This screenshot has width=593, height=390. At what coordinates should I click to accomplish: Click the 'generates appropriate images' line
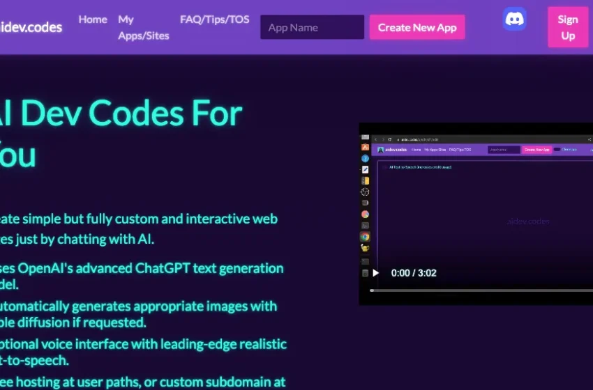(138, 306)
